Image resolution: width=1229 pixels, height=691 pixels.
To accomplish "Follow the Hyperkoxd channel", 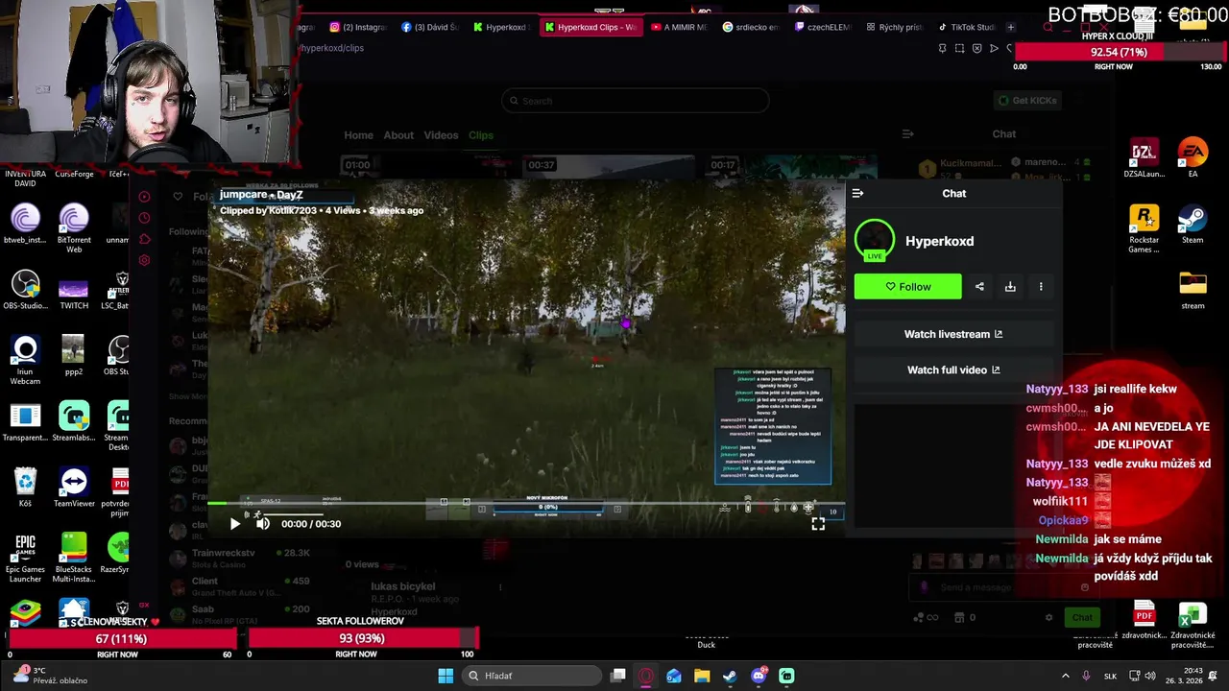I will (907, 286).
